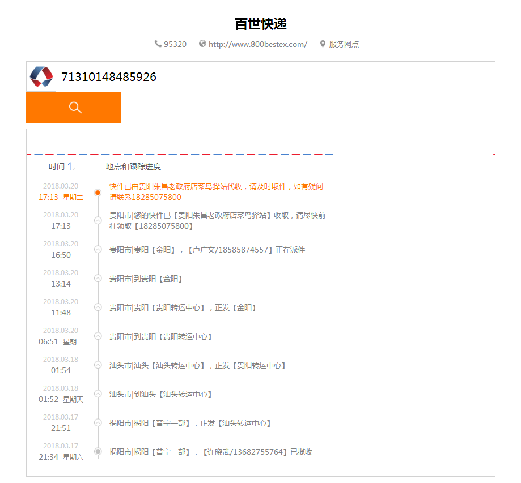Click the 01:52 星期天 time label

coord(61,399)
